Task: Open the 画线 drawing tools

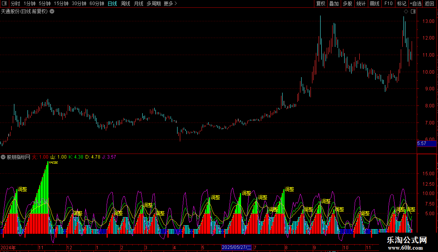Action: [x=374, y=3]
